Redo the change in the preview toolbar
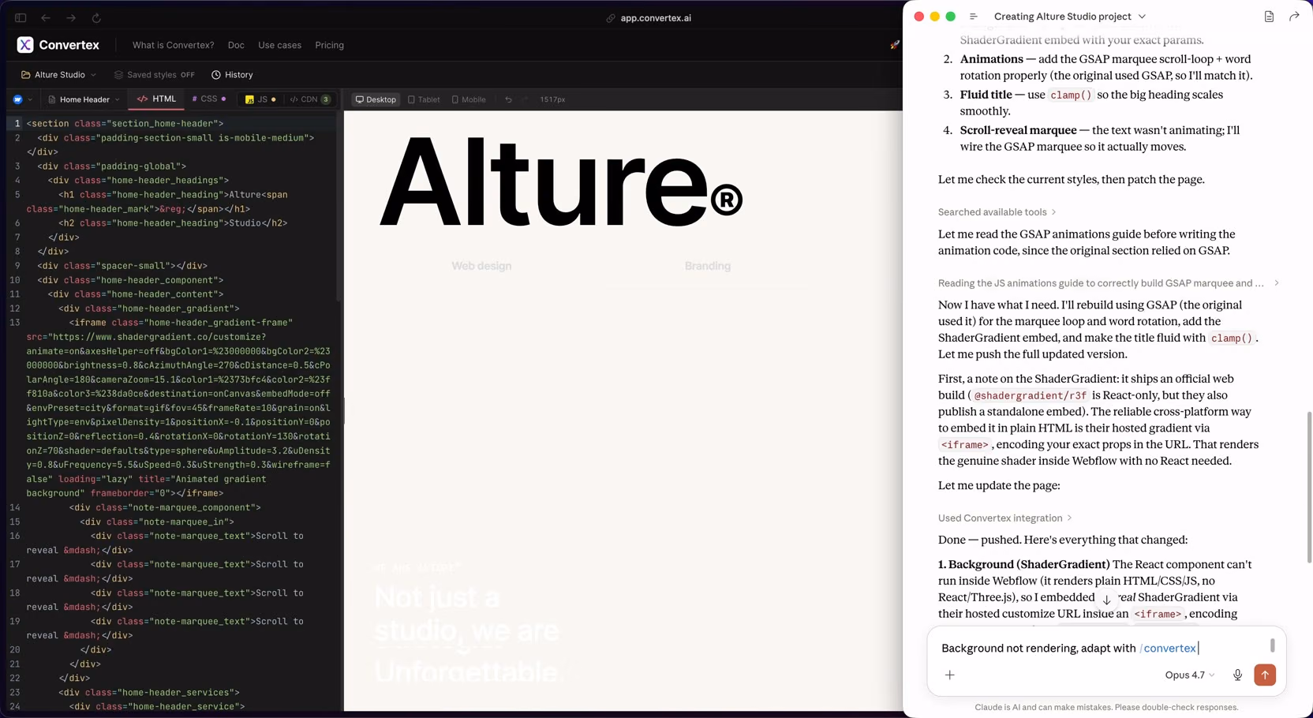 (x=525, y=99)
